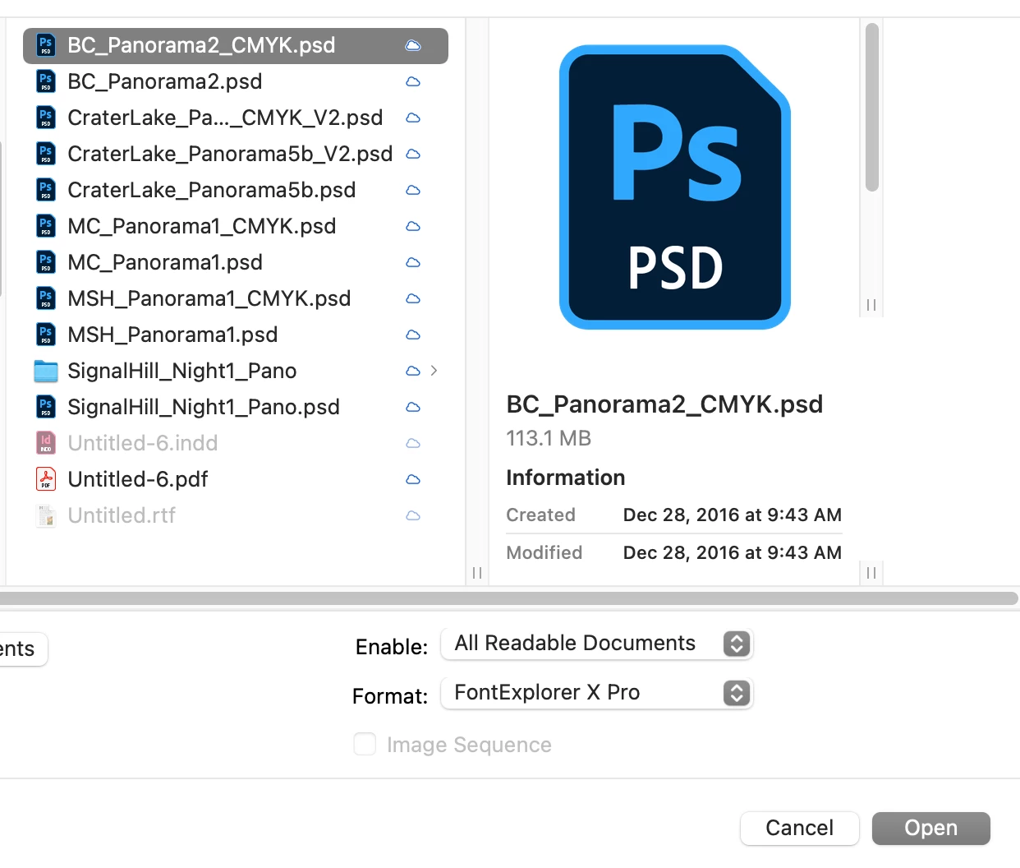The width and height of the screenshot is (1020, 868).
Task: Click the RTF document icon for Untitled.rtf
Action: [x=46, y=515]
